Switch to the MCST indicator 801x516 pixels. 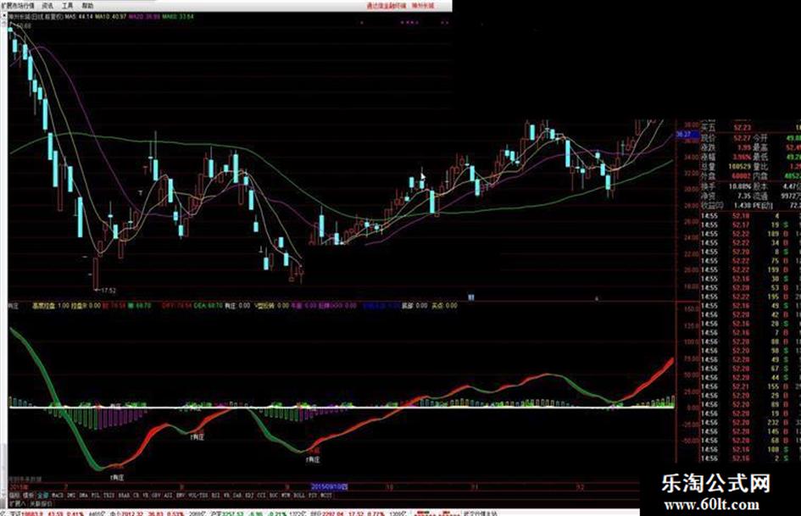point(326,496)
